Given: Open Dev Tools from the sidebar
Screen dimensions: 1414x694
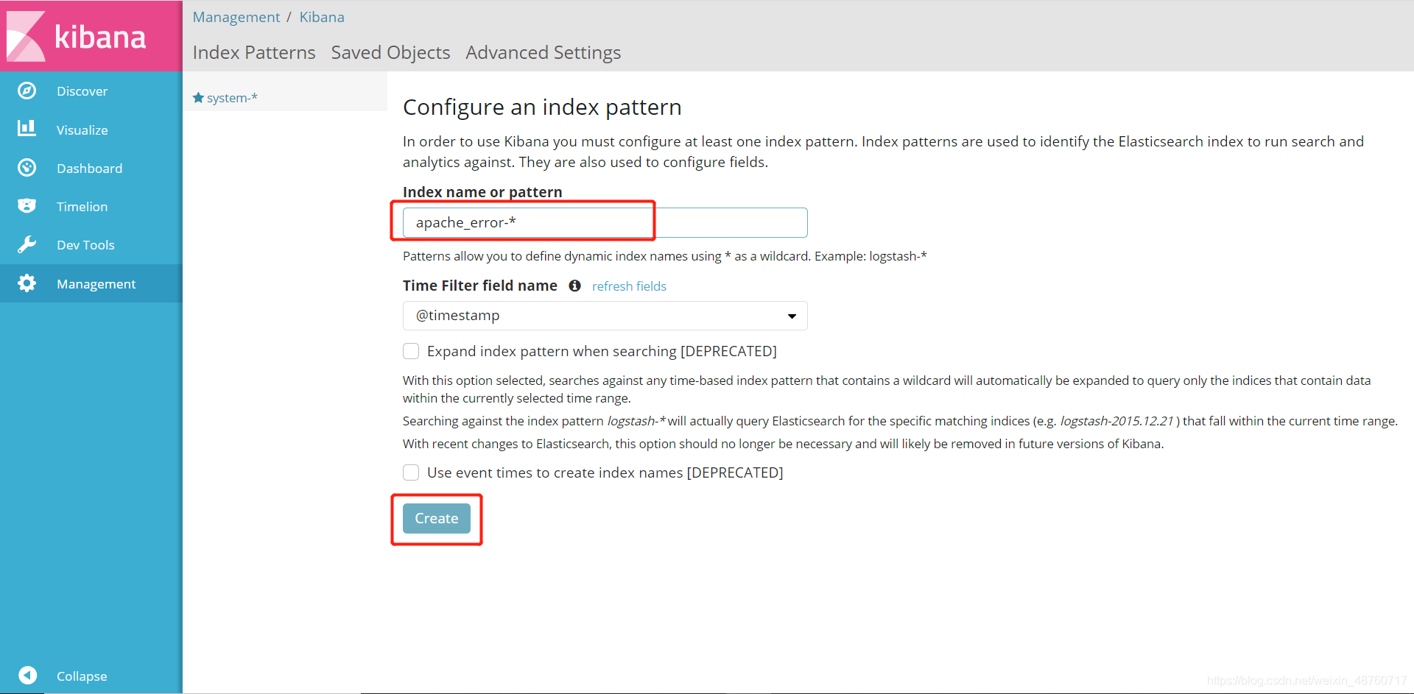Looking at the screenshot, I should point(85,245).
